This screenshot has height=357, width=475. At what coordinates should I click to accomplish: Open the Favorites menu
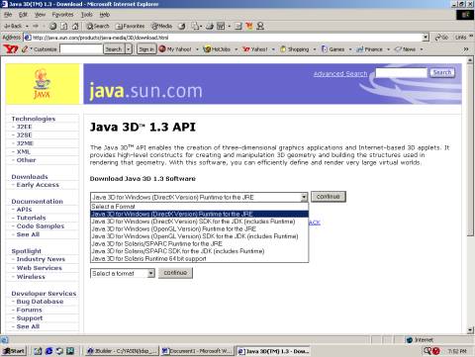62,15
